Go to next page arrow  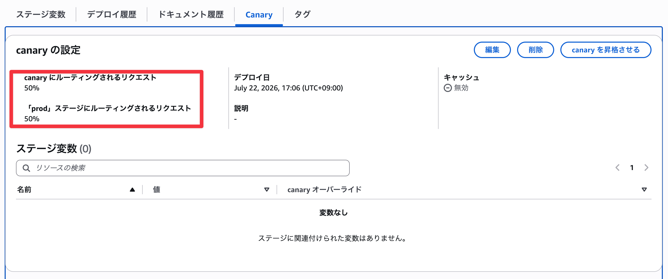pyautogui.click(x=646, y=168)
